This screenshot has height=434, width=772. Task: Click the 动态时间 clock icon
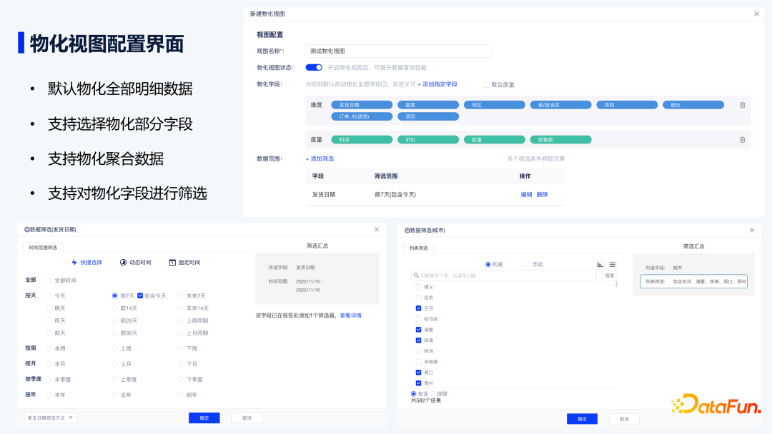point(123,263)
